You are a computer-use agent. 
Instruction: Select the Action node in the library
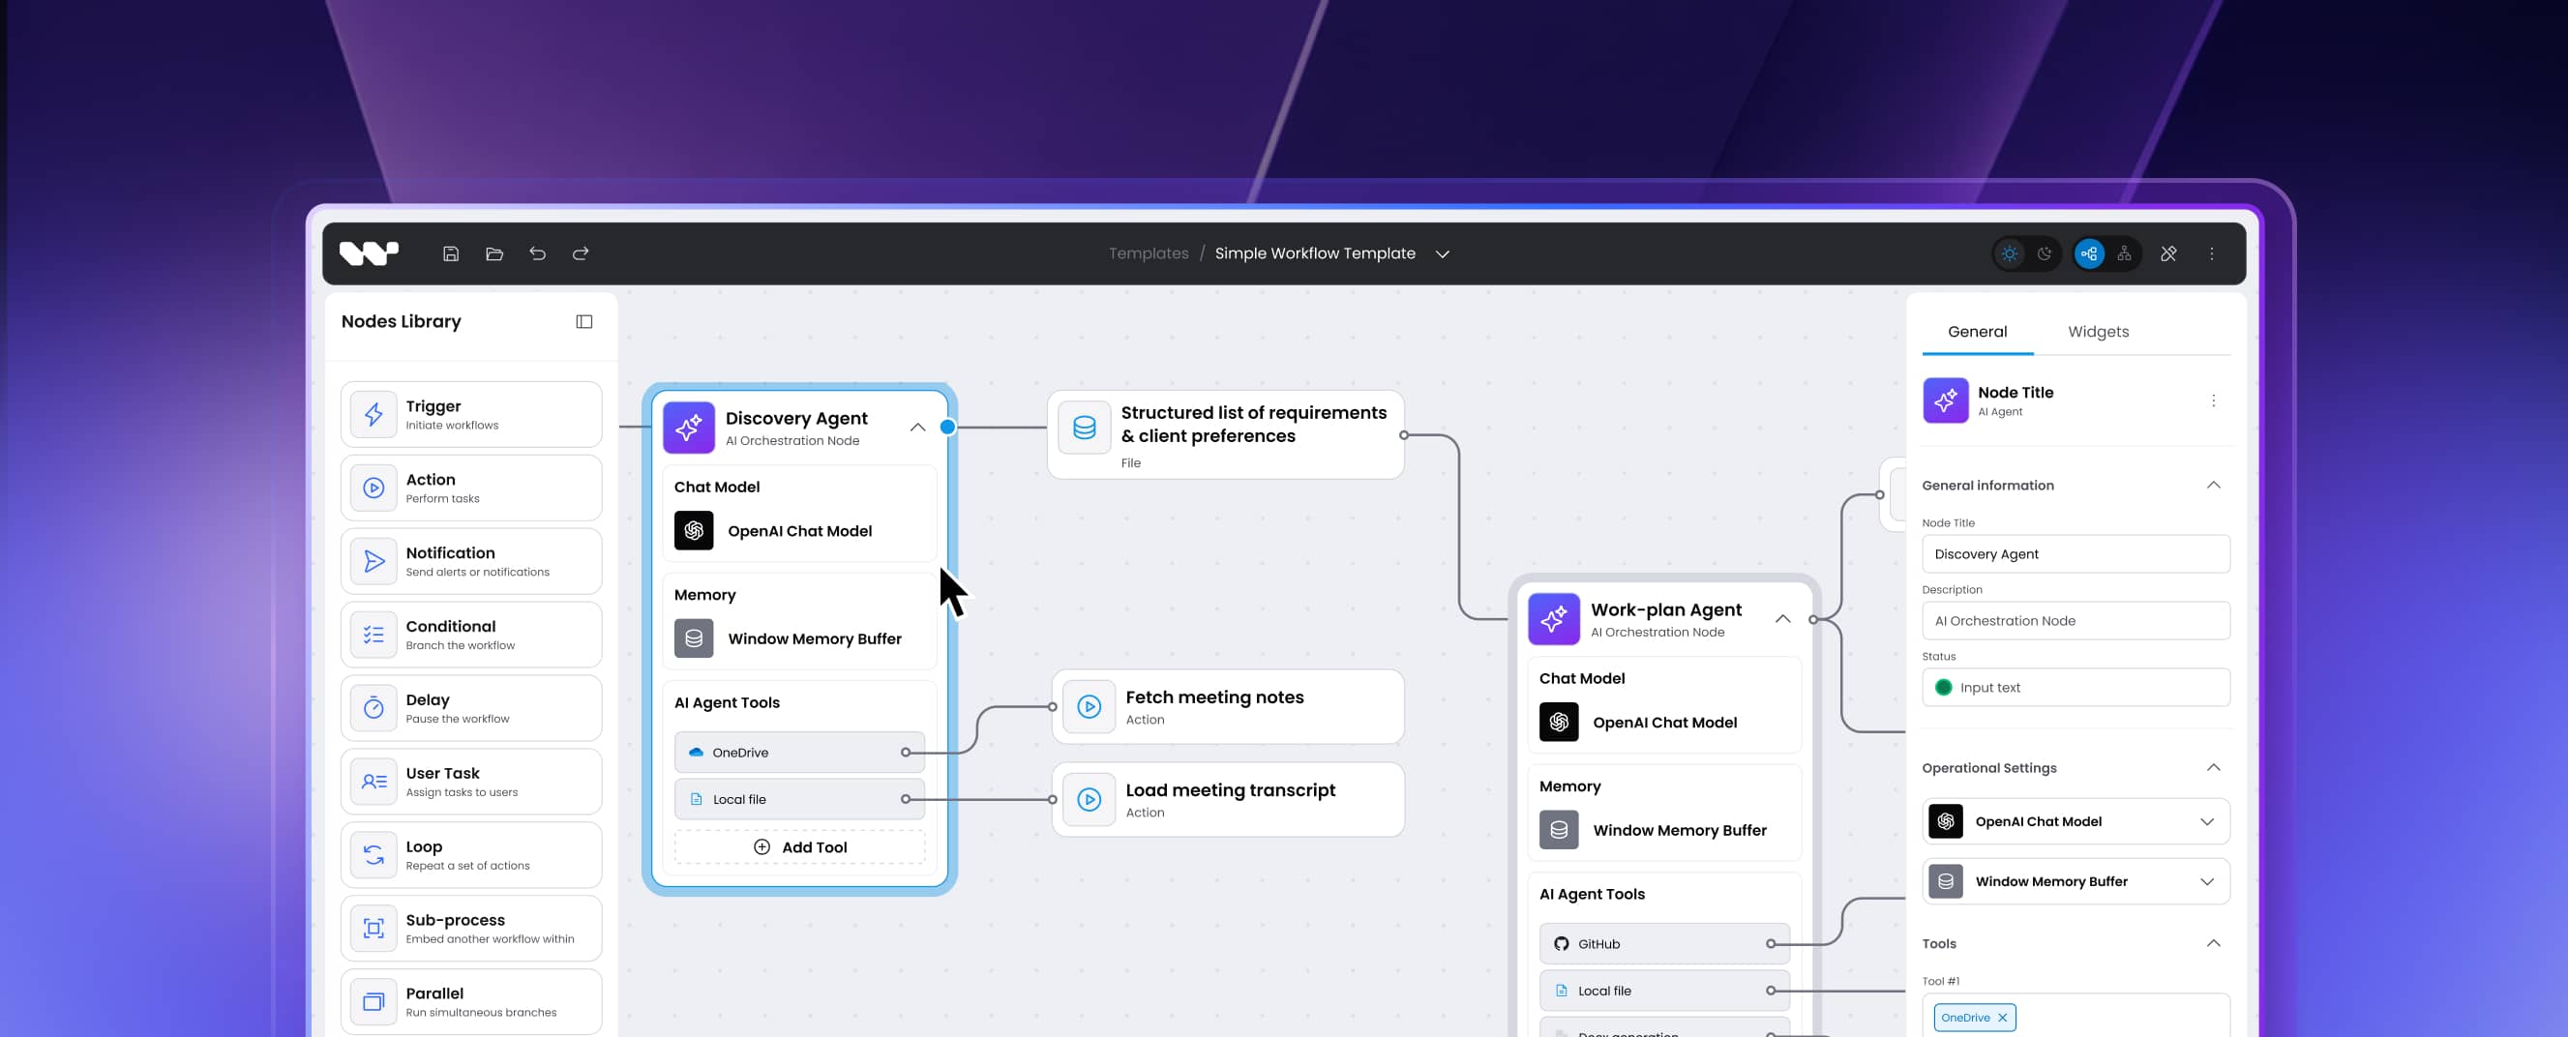470,488
